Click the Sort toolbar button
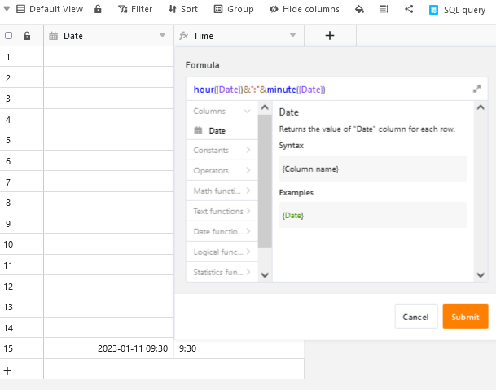Screen dimensions: 496x390 182,9
